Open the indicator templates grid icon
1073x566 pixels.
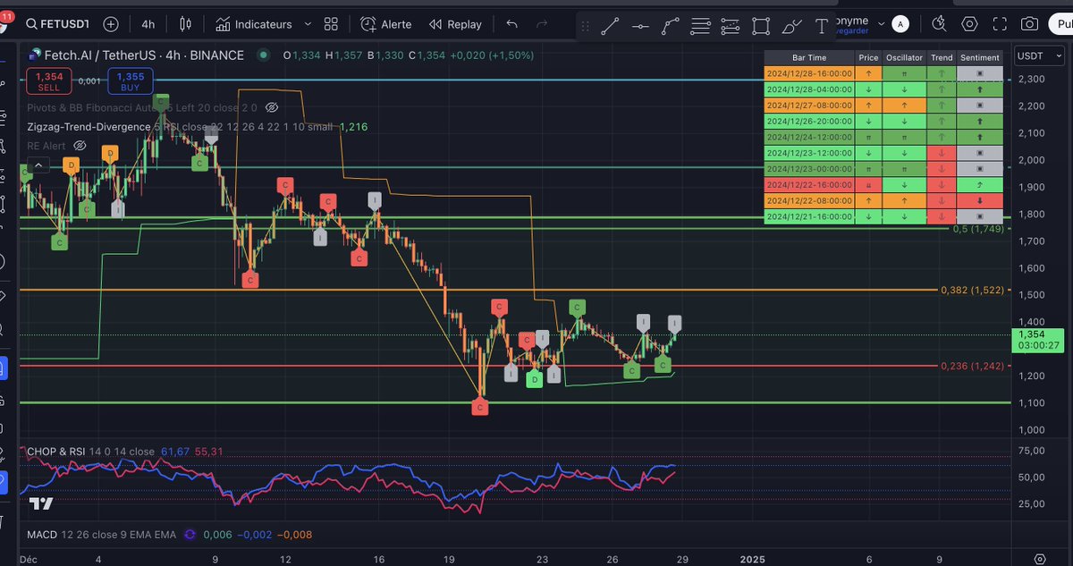click(x=331, y=24)
